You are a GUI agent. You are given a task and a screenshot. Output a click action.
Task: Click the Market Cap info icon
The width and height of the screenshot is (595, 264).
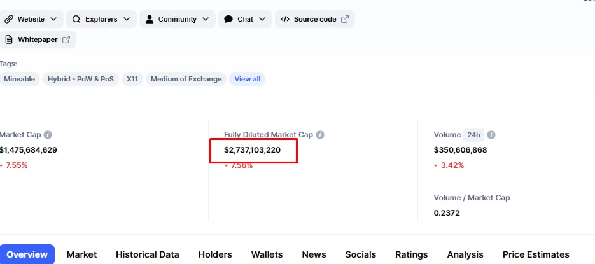[x=48, y=135]
